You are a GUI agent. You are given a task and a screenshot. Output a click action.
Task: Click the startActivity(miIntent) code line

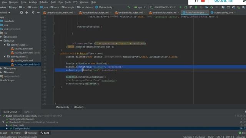tap(83, 84)
